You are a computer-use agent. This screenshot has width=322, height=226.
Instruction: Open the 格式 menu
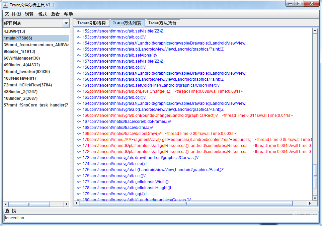pyautogui.click(x=42, y=14)
